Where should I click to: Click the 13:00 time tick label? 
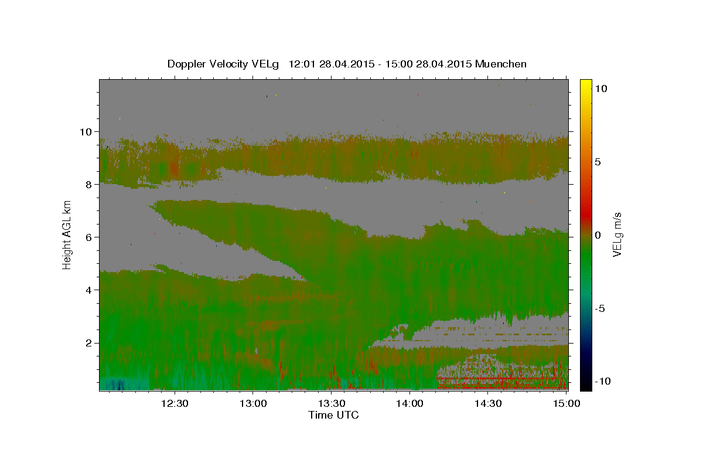253,403
